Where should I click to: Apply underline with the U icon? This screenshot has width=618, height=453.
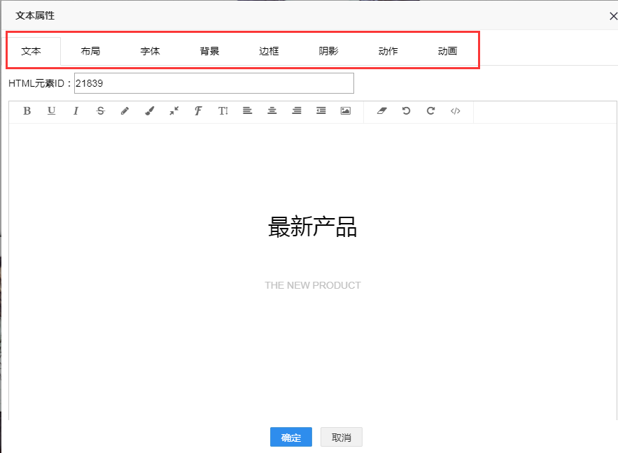pyautogui.click(x=51, y=111)
